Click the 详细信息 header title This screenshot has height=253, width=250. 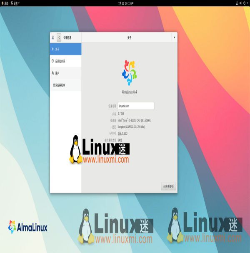[x=67, y=38]
